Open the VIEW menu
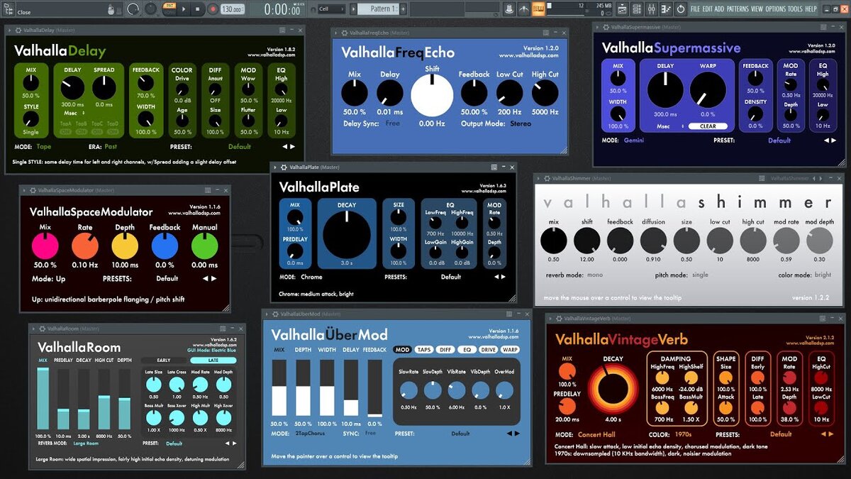The width and height of the screenshot is (851, 479). (x=757, y=9)
